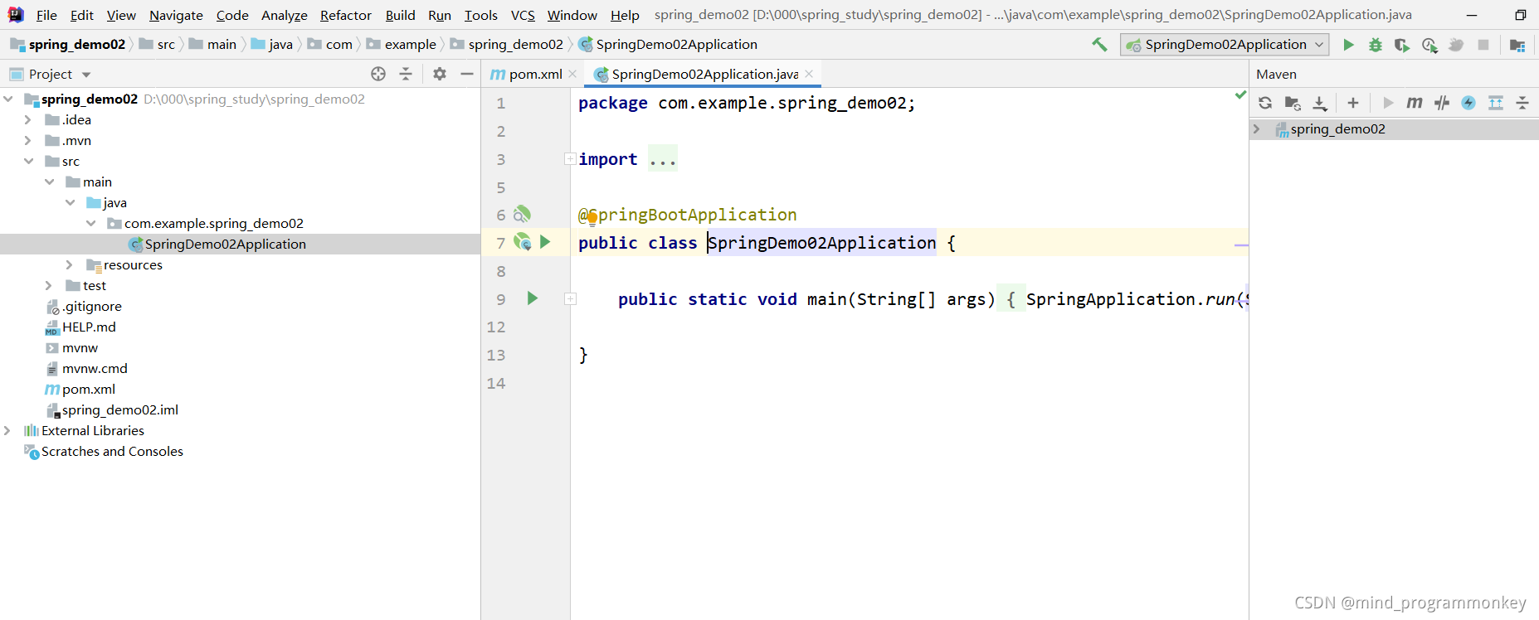
Task: Click the @SpringBootApplication annotation
Action: point(688,215)
